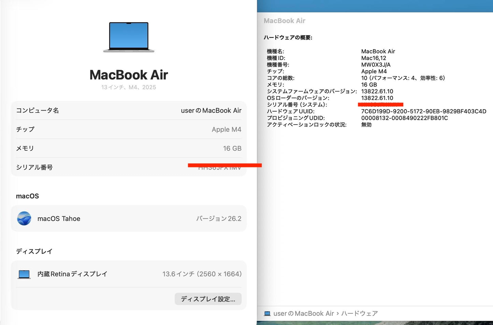This screenshot has height=325, width=493.
Task: Click the 機種ID value 'Mac16,12'
Action: pyautogui.click(x=374, y=58)
